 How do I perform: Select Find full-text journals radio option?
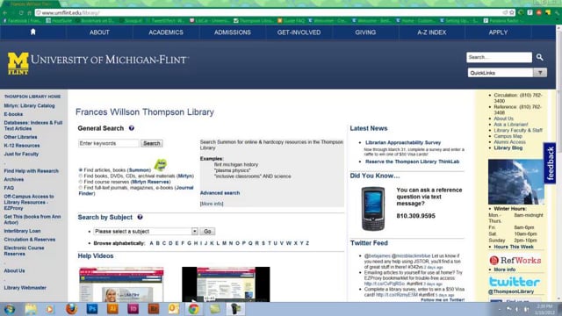click(x=81, y=187)
